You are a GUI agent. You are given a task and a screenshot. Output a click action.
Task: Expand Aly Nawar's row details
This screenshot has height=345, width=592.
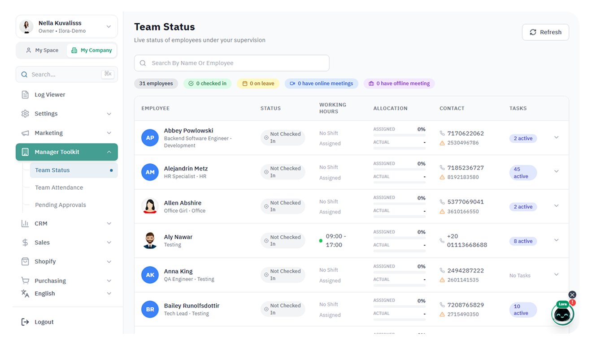coord(556,240)
